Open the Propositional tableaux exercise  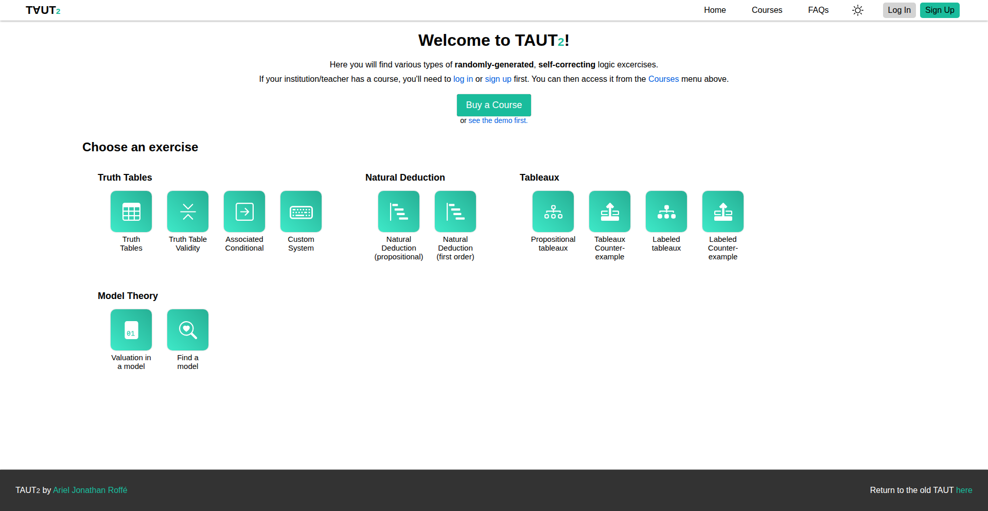coord(553,212)
